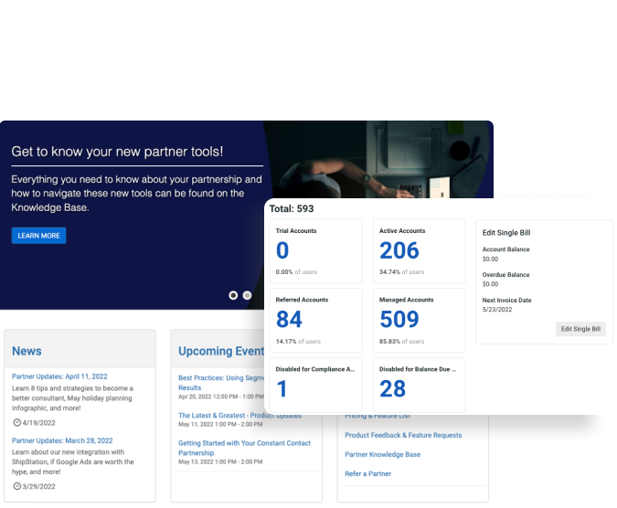This screenshot has height=508, width=617.
Task: Click the Trial Accounts card
Action: (315, 251)
